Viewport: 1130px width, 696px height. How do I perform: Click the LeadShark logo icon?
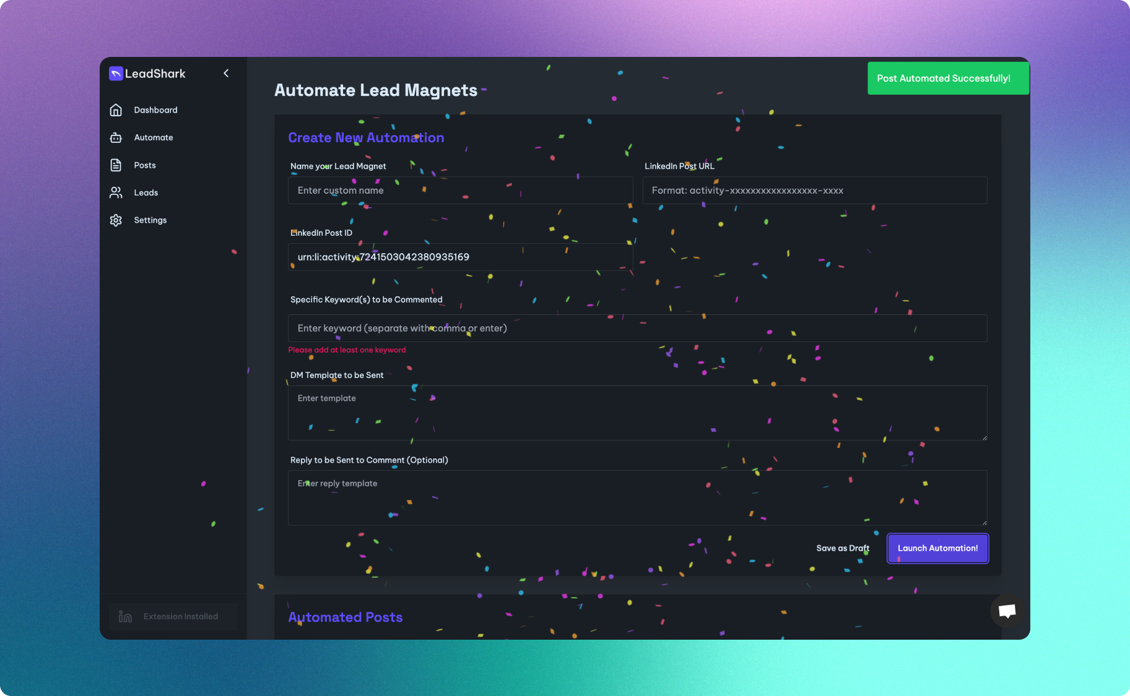point(116,73)
